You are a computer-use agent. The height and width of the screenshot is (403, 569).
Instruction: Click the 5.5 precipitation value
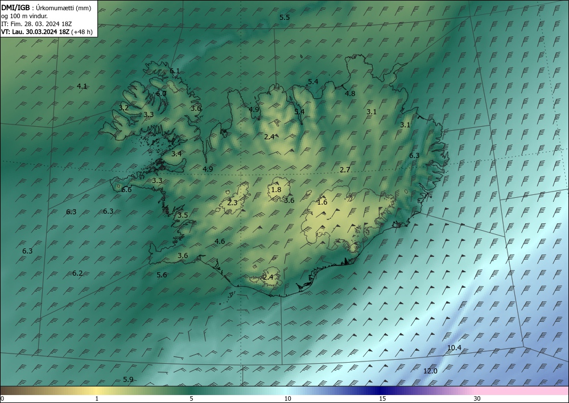click(x=284, y=18)
